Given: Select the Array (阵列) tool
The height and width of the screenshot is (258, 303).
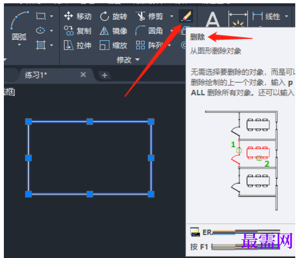Looking at the screenshot, I should [x=149, y=46].
